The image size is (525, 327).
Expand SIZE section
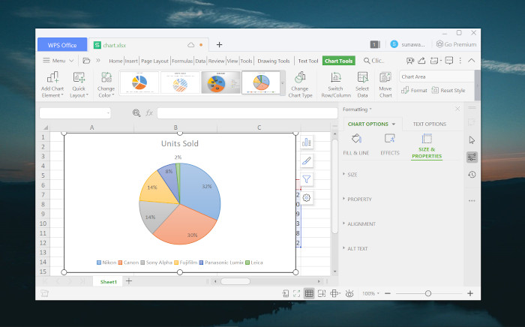click(350, 175)
